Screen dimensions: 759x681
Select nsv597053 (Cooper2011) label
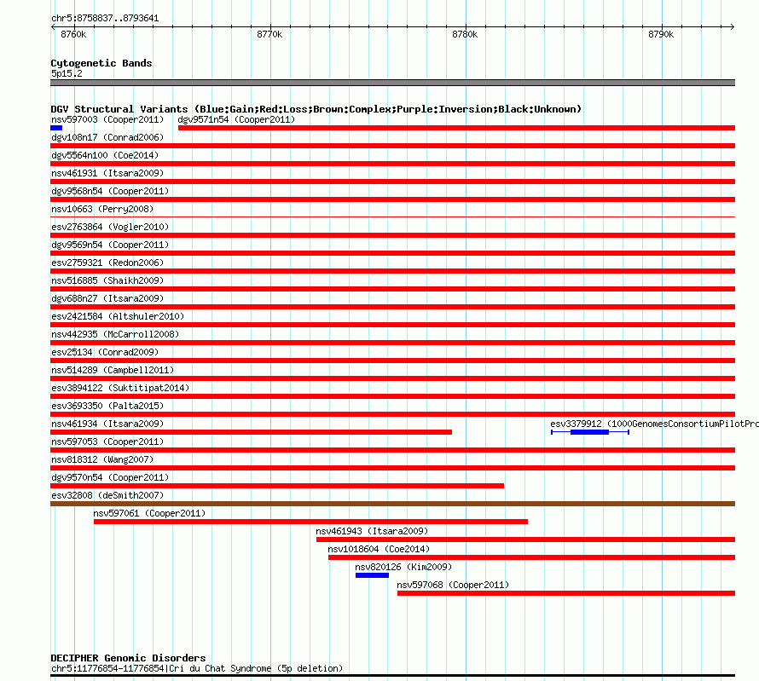click(x=107, y=441)
